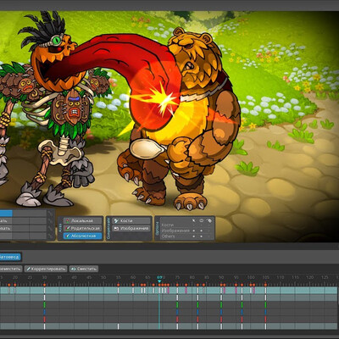Click the Кости label in Options panel
339x339 pixels.
[x=168, y=225]
